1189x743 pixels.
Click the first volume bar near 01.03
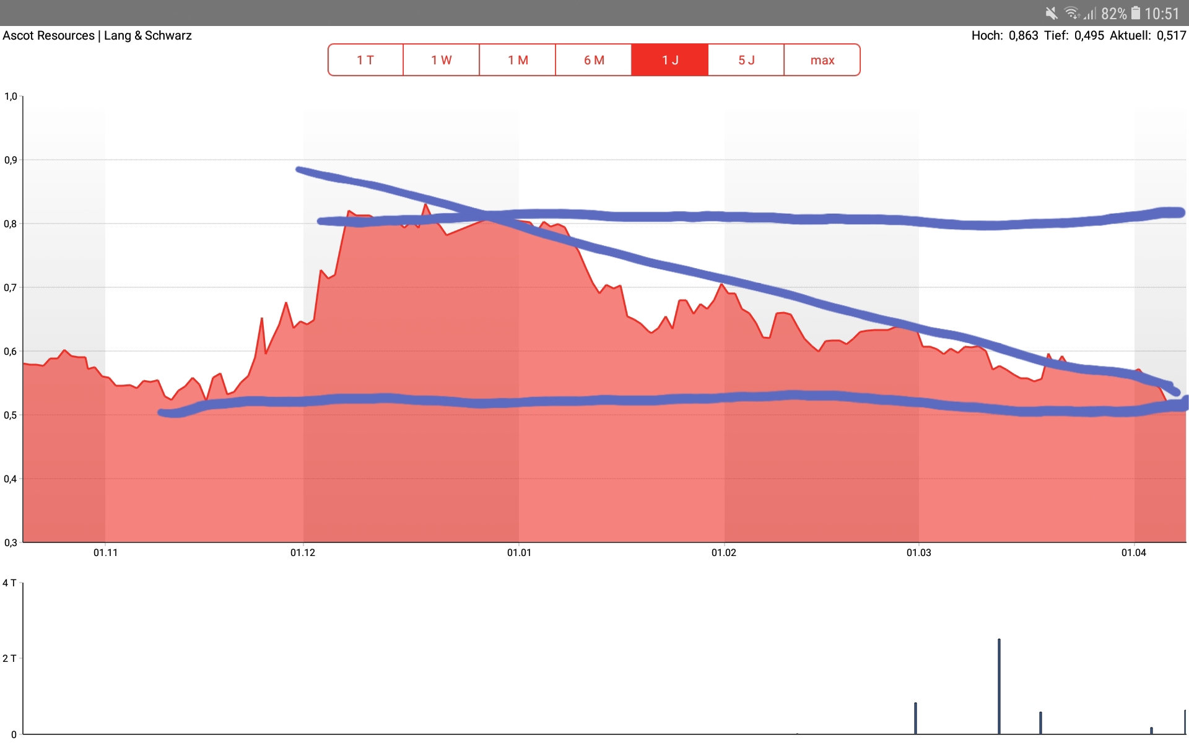pyautogui.click(x=915, y=718)
